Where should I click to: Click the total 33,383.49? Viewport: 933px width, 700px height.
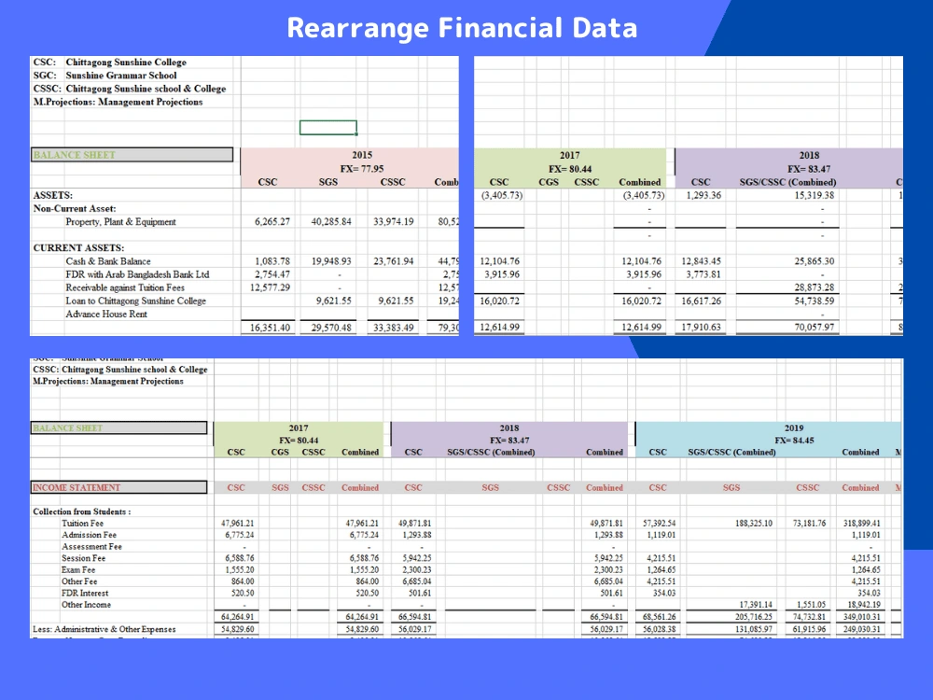(x=393, y=328)
